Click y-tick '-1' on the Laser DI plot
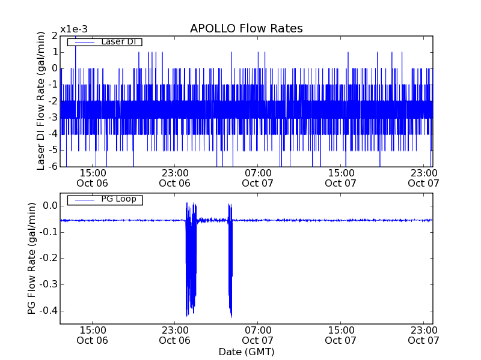The width and height of the screenshot is (481, 360). pyautogui.click(x=54, y=85)
